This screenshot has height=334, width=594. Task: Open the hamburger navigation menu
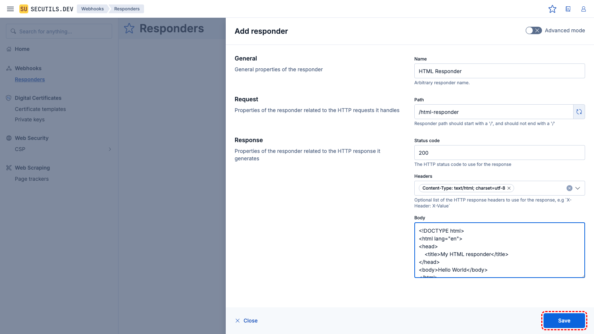[x=10, y=9]
